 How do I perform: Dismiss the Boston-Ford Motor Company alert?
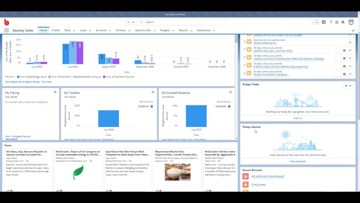click(350, 74)
